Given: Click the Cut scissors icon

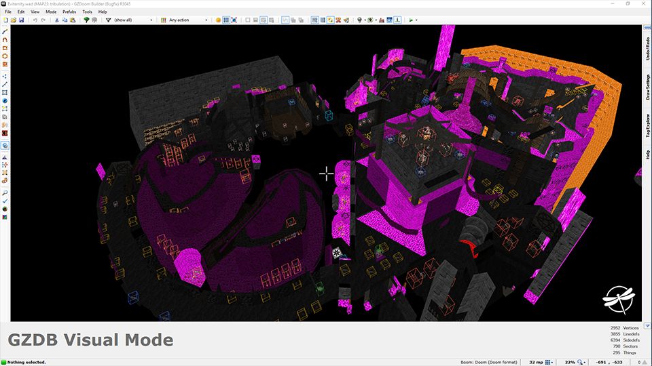Looking at the screenshot, I should [55, 20].
